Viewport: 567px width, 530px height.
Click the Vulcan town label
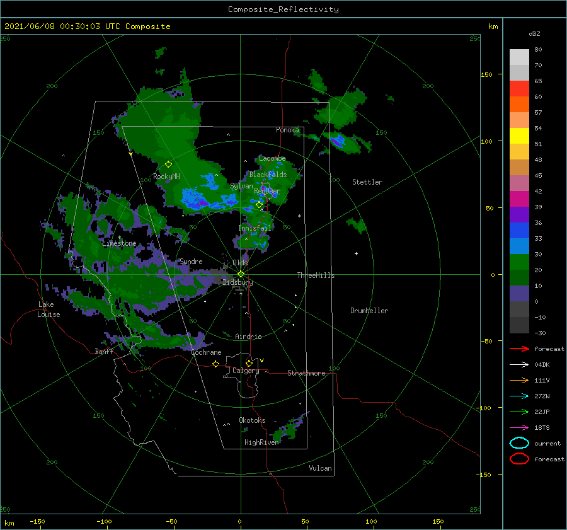(320, 468)
